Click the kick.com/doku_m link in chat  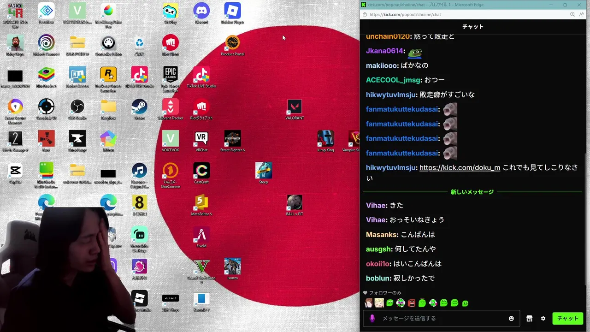click(460, 168)
